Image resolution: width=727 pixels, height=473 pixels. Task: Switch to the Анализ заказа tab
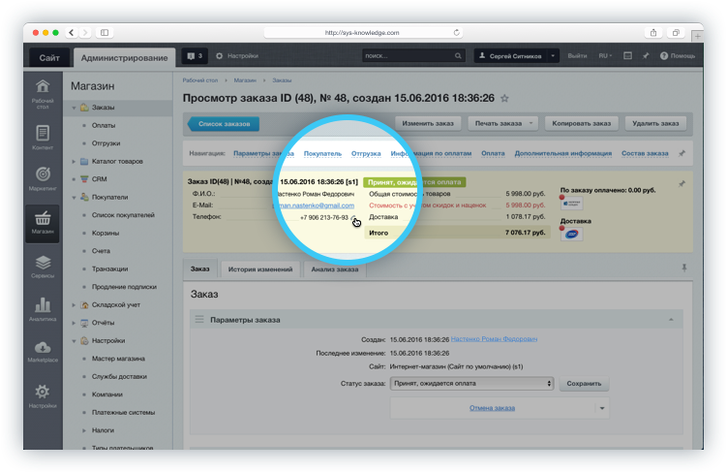point(334,268)
